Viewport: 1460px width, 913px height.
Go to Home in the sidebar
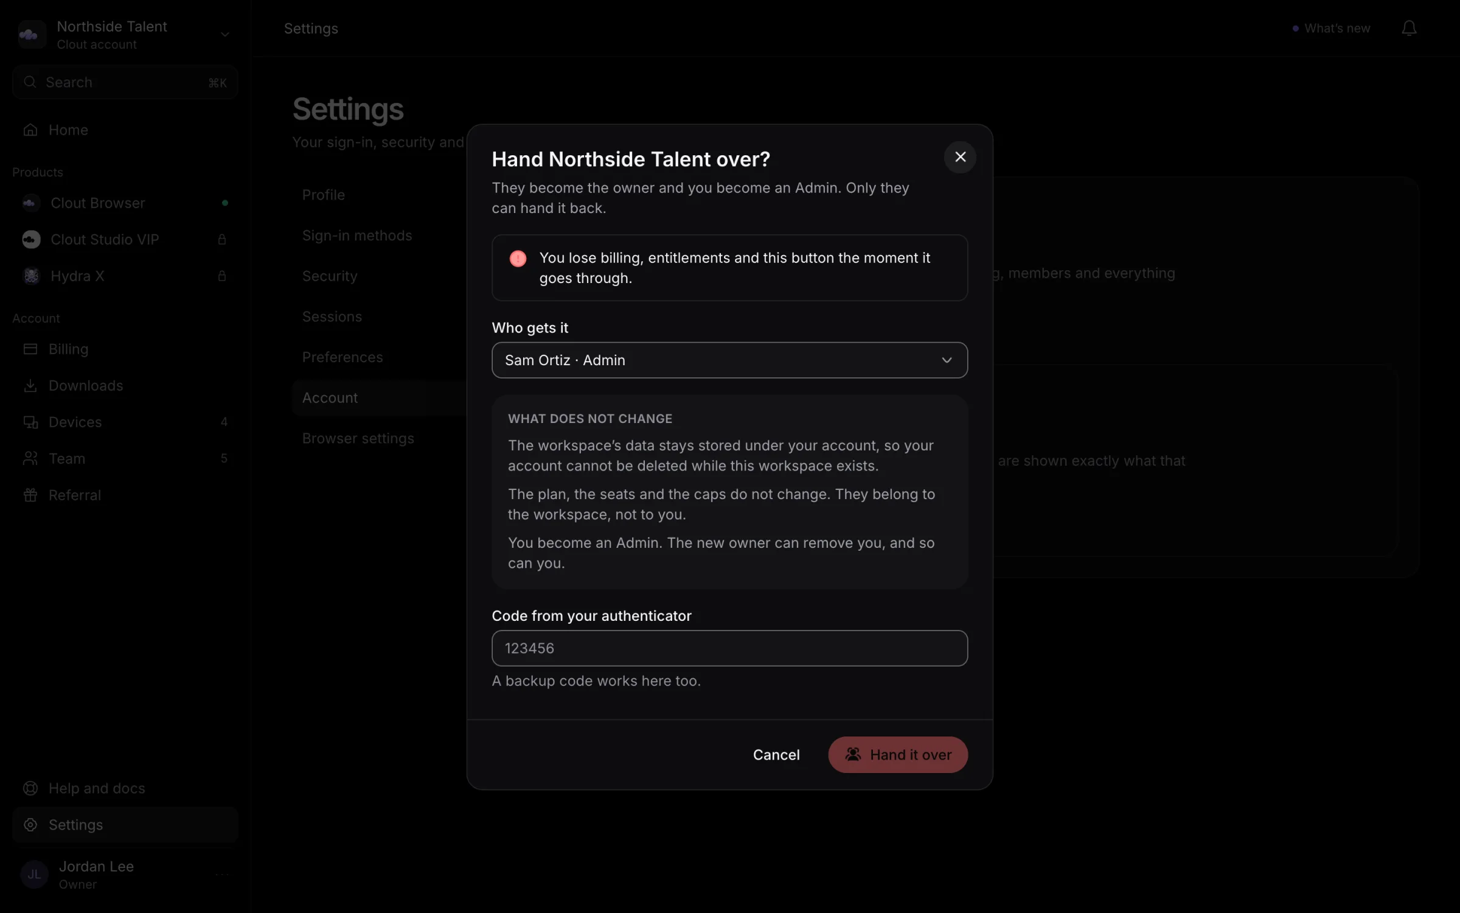[x=125, y=130]
